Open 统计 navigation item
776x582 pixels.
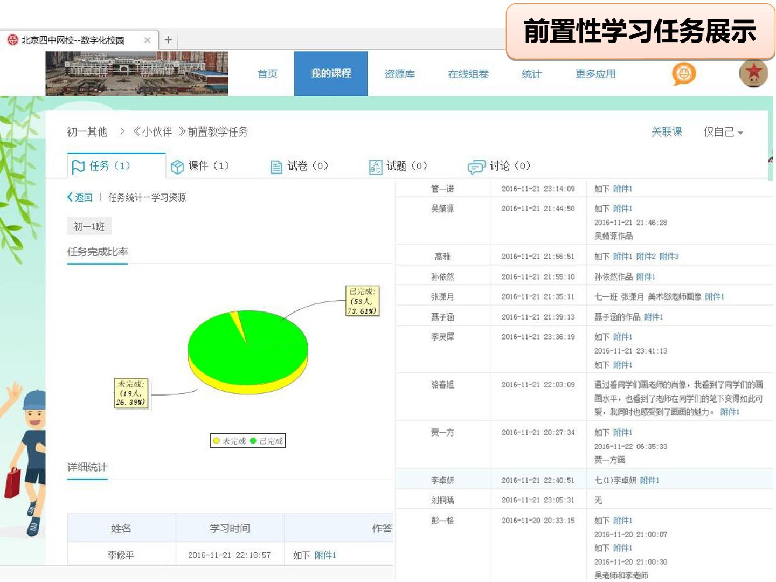tap(531, 74)
